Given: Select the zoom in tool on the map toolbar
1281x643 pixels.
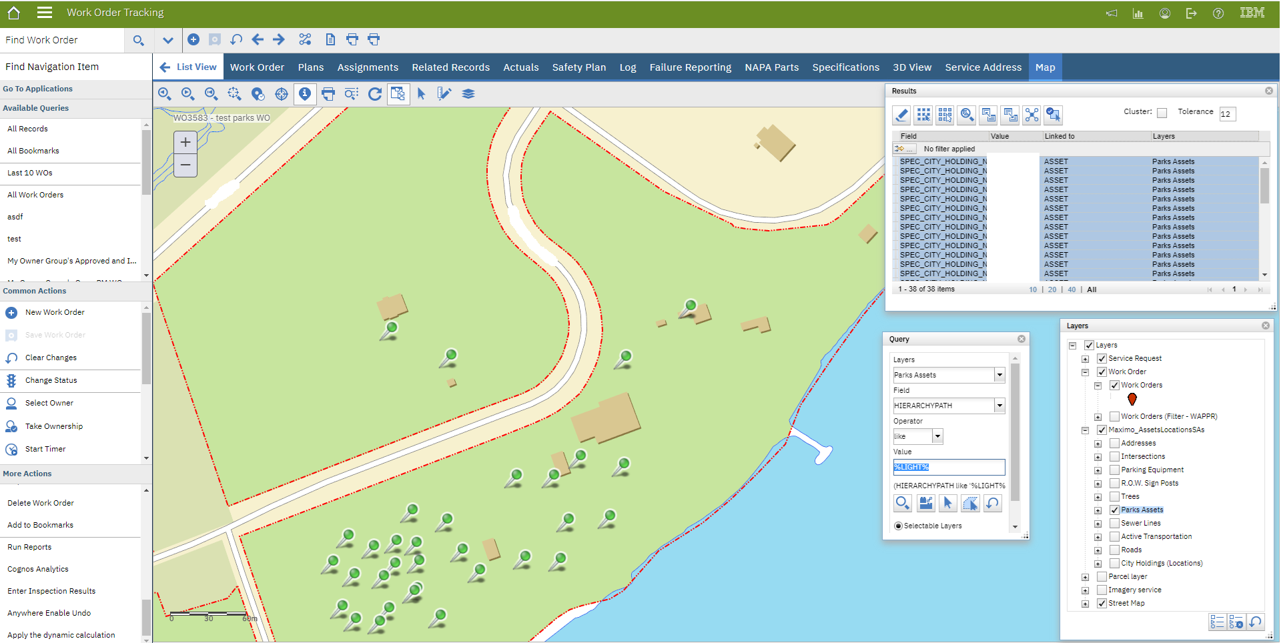Looking at the screenshot, I should (165, 93).
